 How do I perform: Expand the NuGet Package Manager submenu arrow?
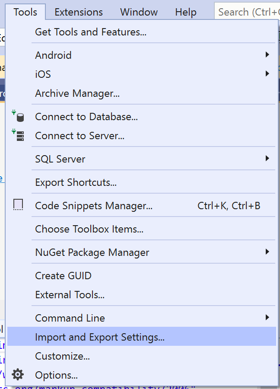pos(267,252)
